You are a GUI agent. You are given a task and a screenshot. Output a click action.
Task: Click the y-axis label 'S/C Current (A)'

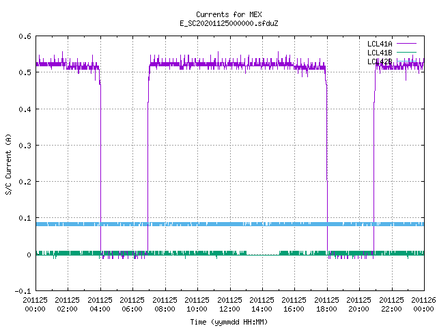(8, 164)
